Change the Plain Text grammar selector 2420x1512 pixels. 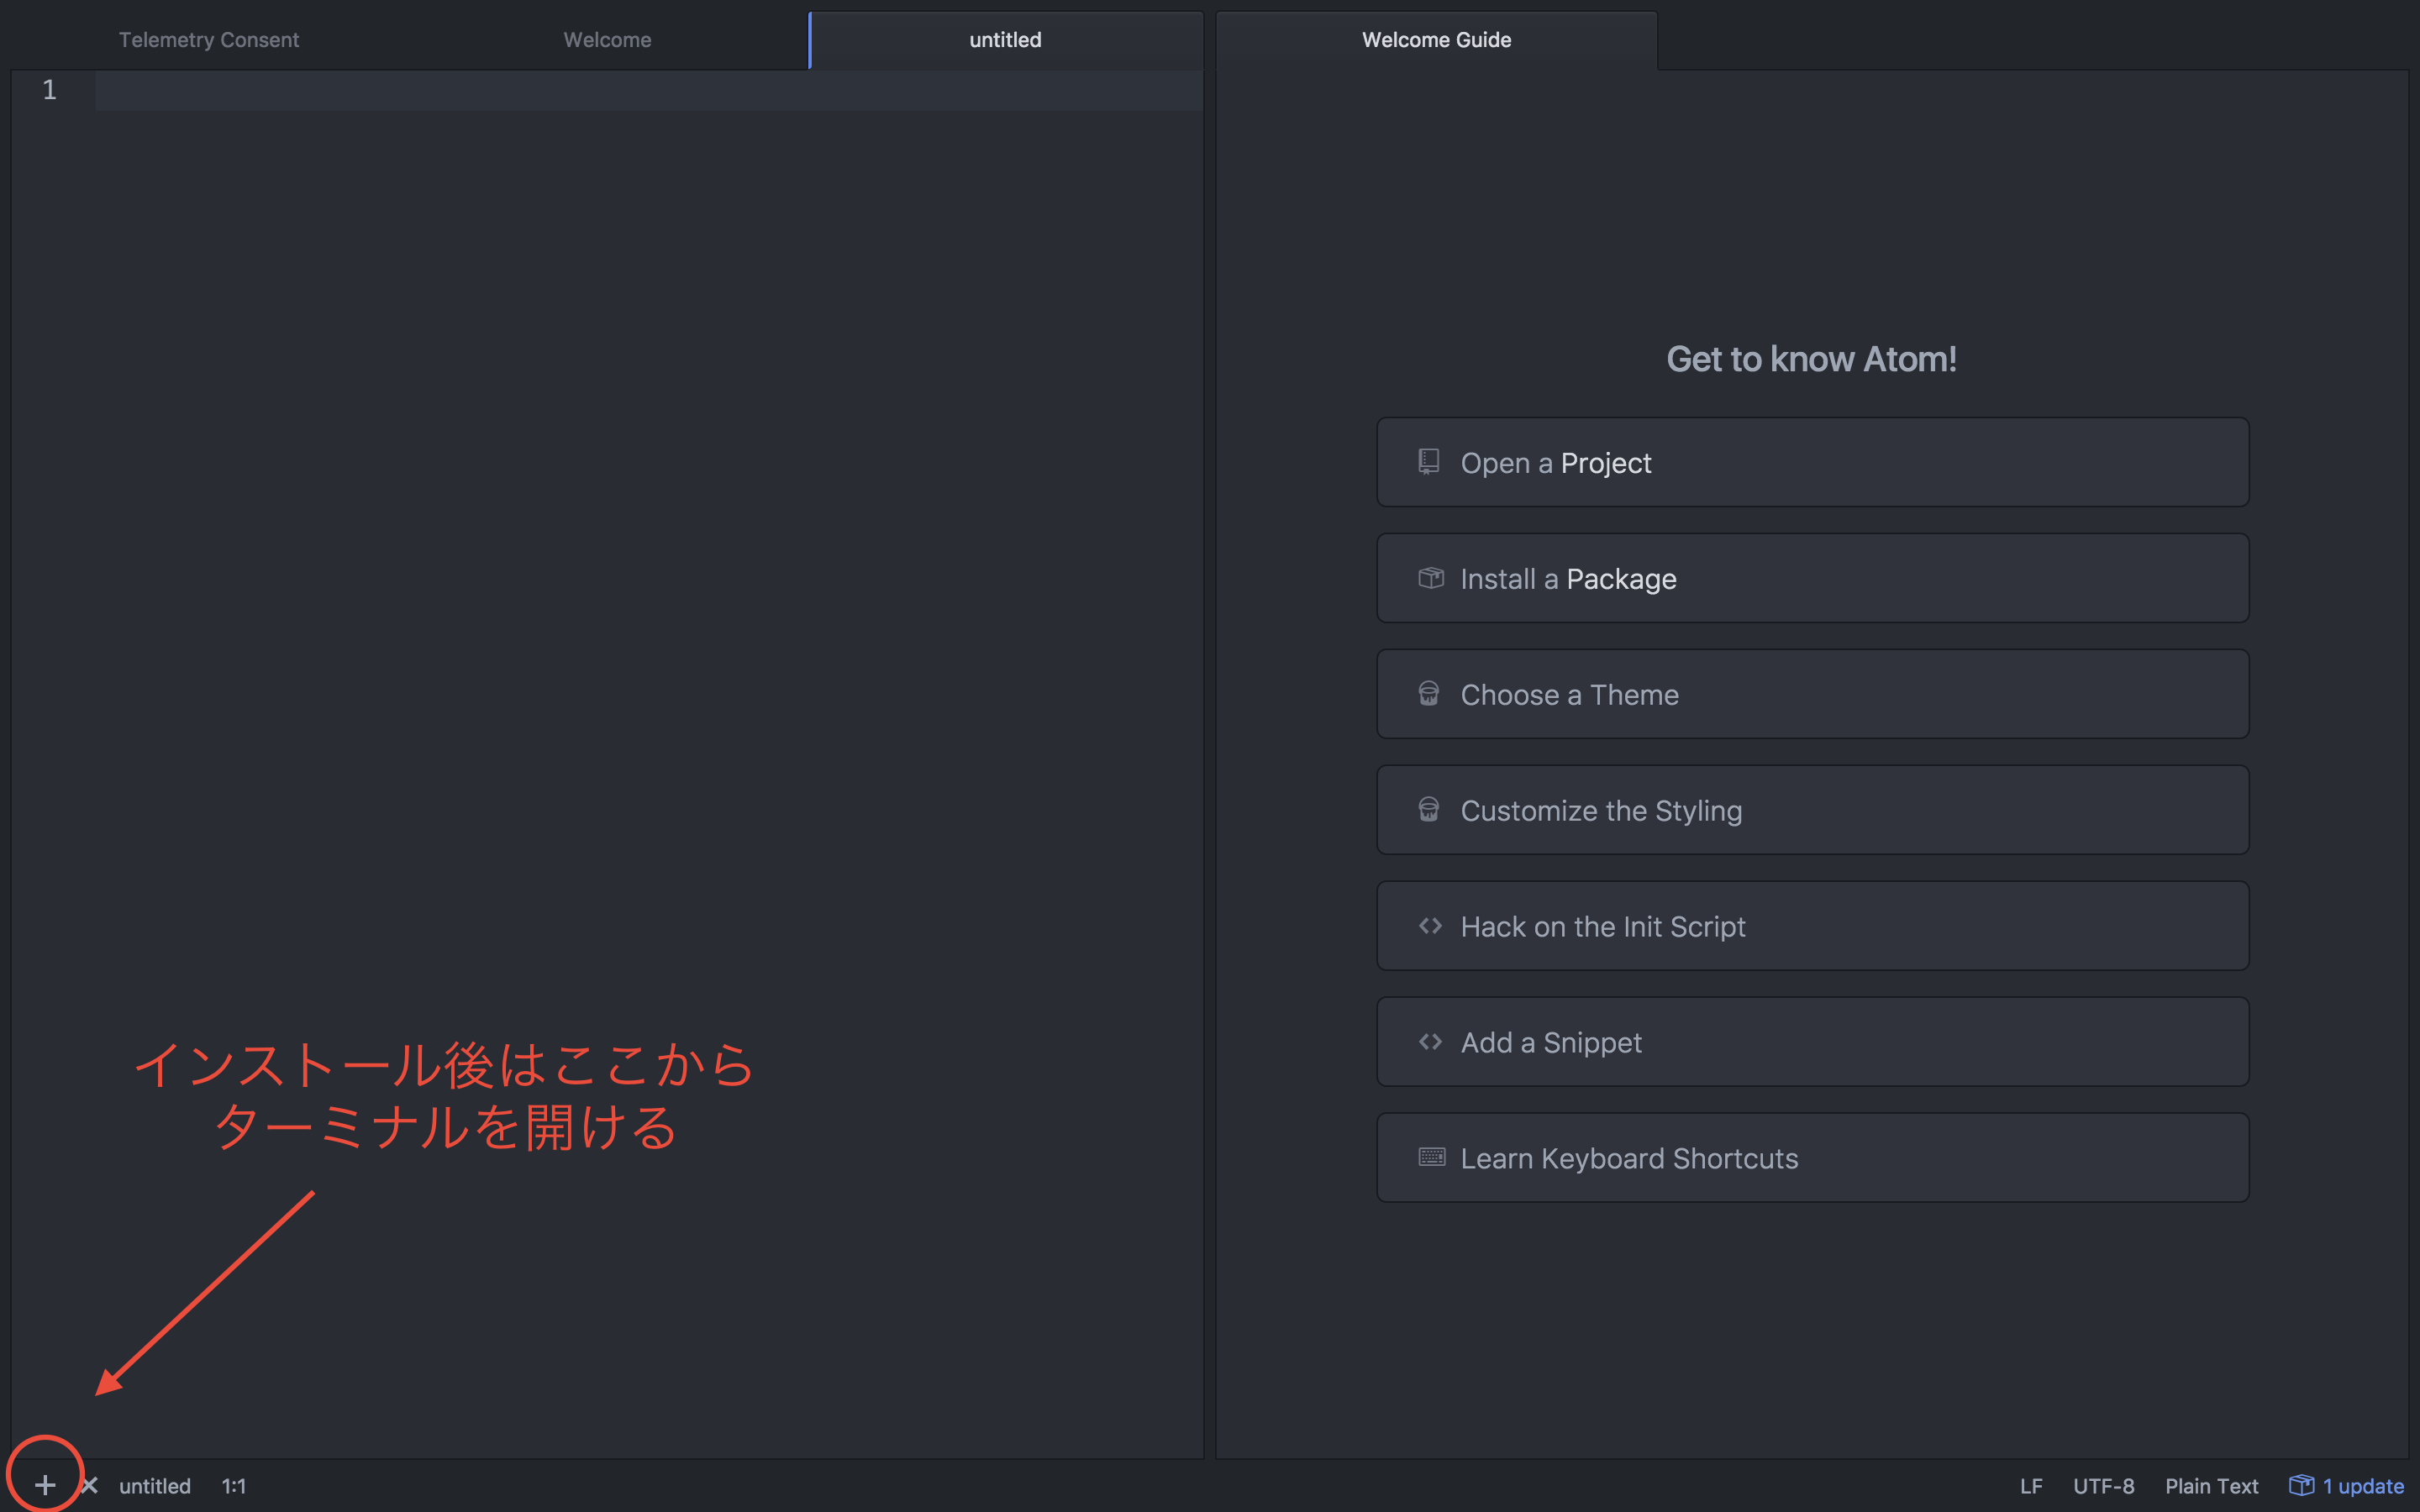[2211, 1486]
